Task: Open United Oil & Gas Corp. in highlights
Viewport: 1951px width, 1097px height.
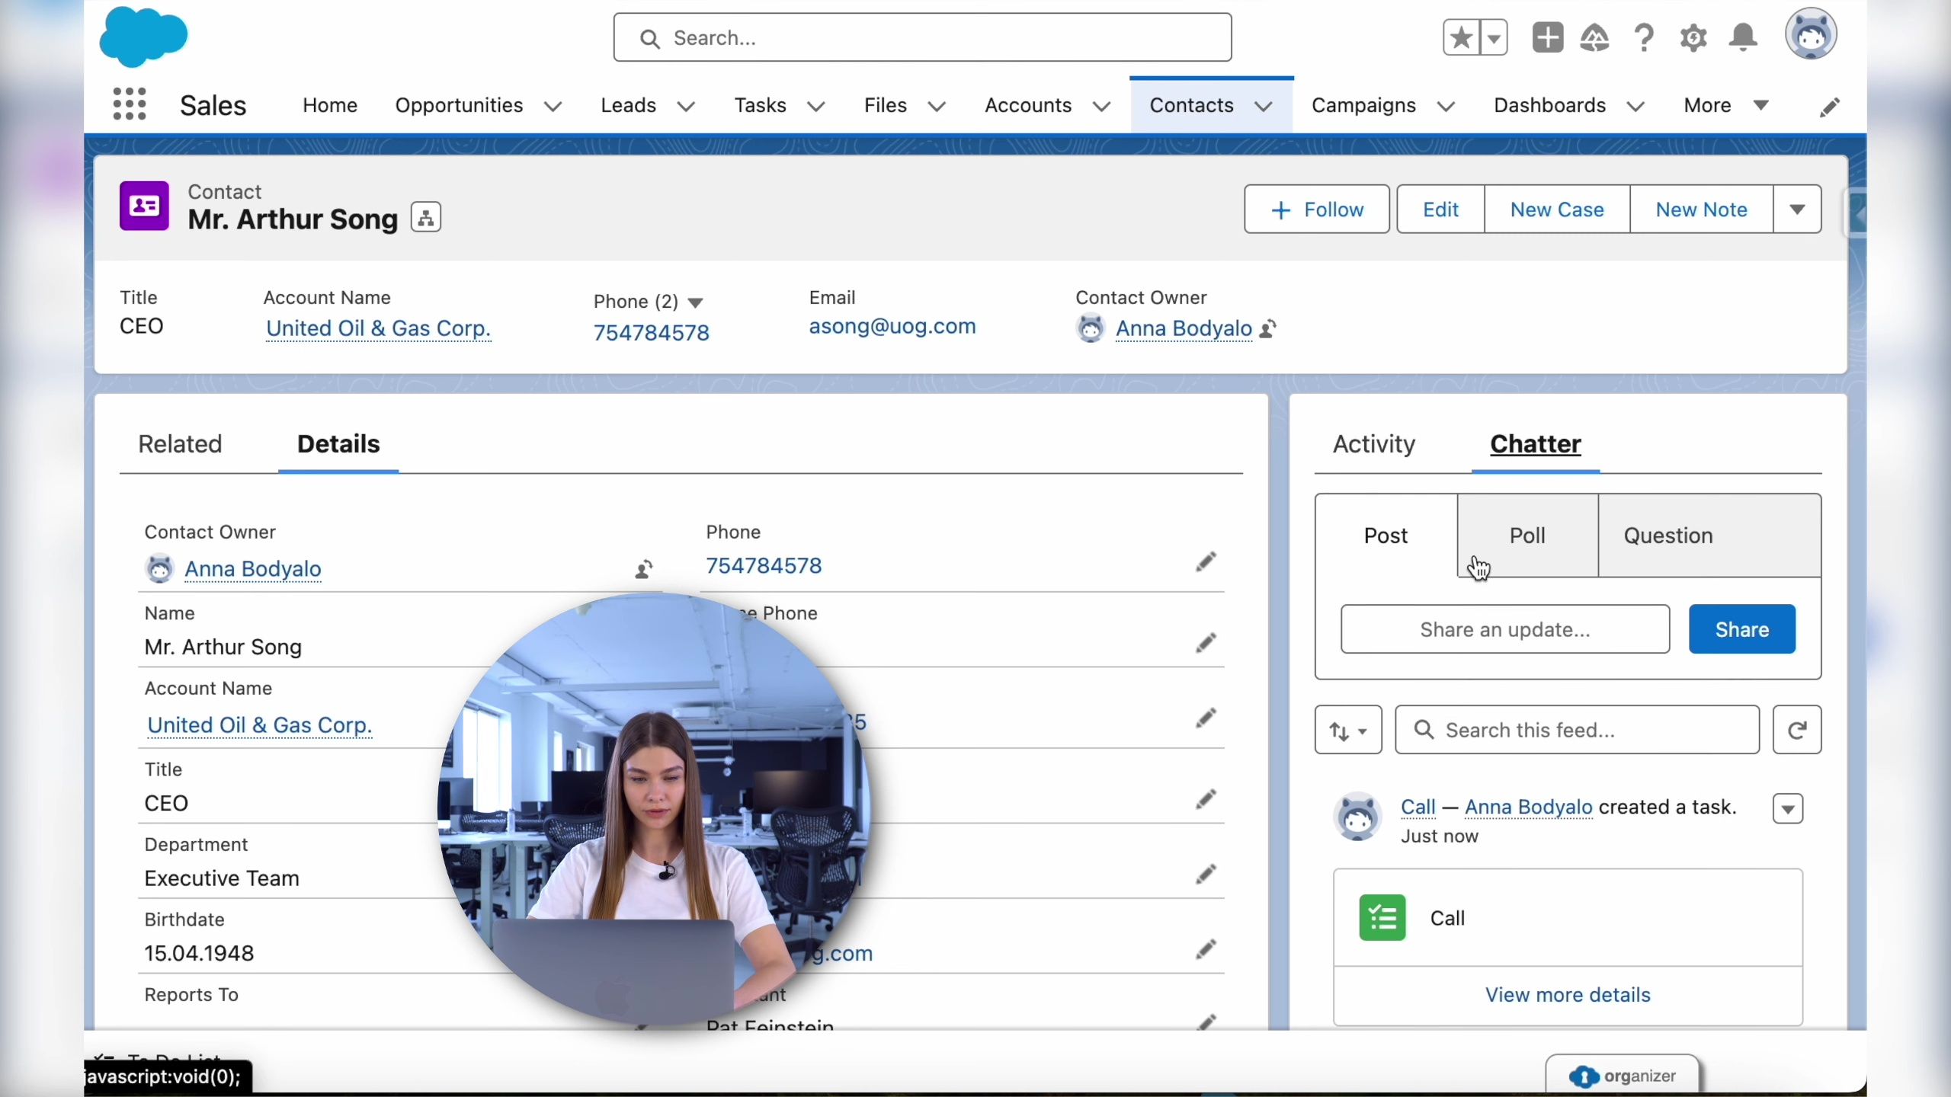Action: [x=378, y=328]
